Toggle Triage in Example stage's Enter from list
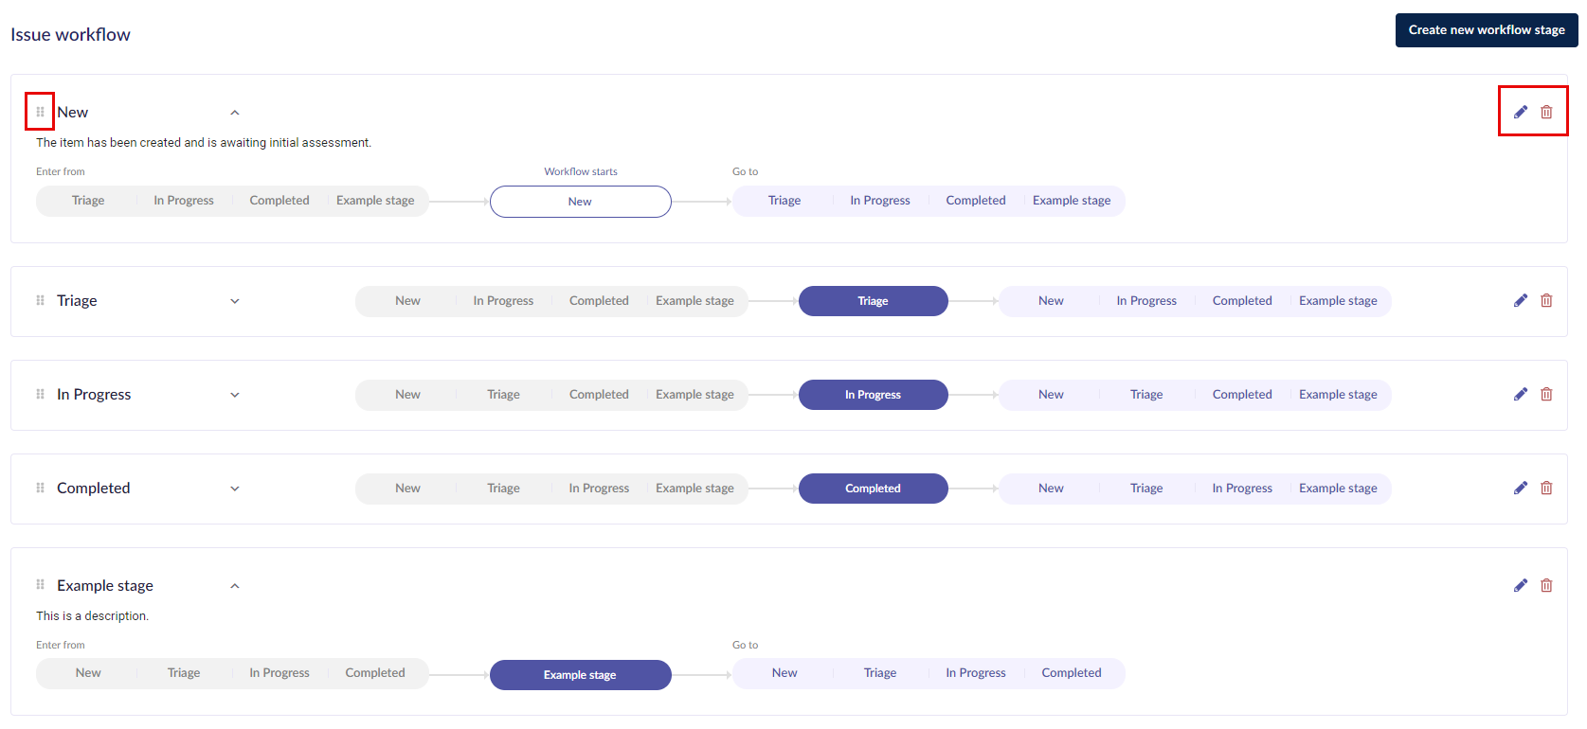1587x729 pixels. (184, 673)
